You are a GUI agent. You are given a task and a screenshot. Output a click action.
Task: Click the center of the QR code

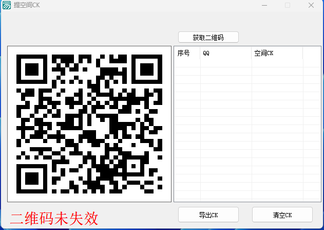click(x=89, y=123)
